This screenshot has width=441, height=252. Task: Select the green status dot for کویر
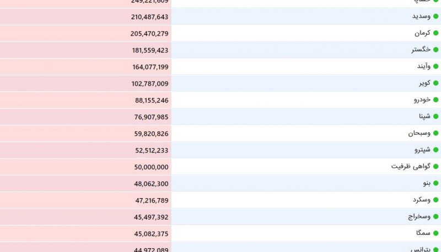pyautogui.click(x=436, y=83)
